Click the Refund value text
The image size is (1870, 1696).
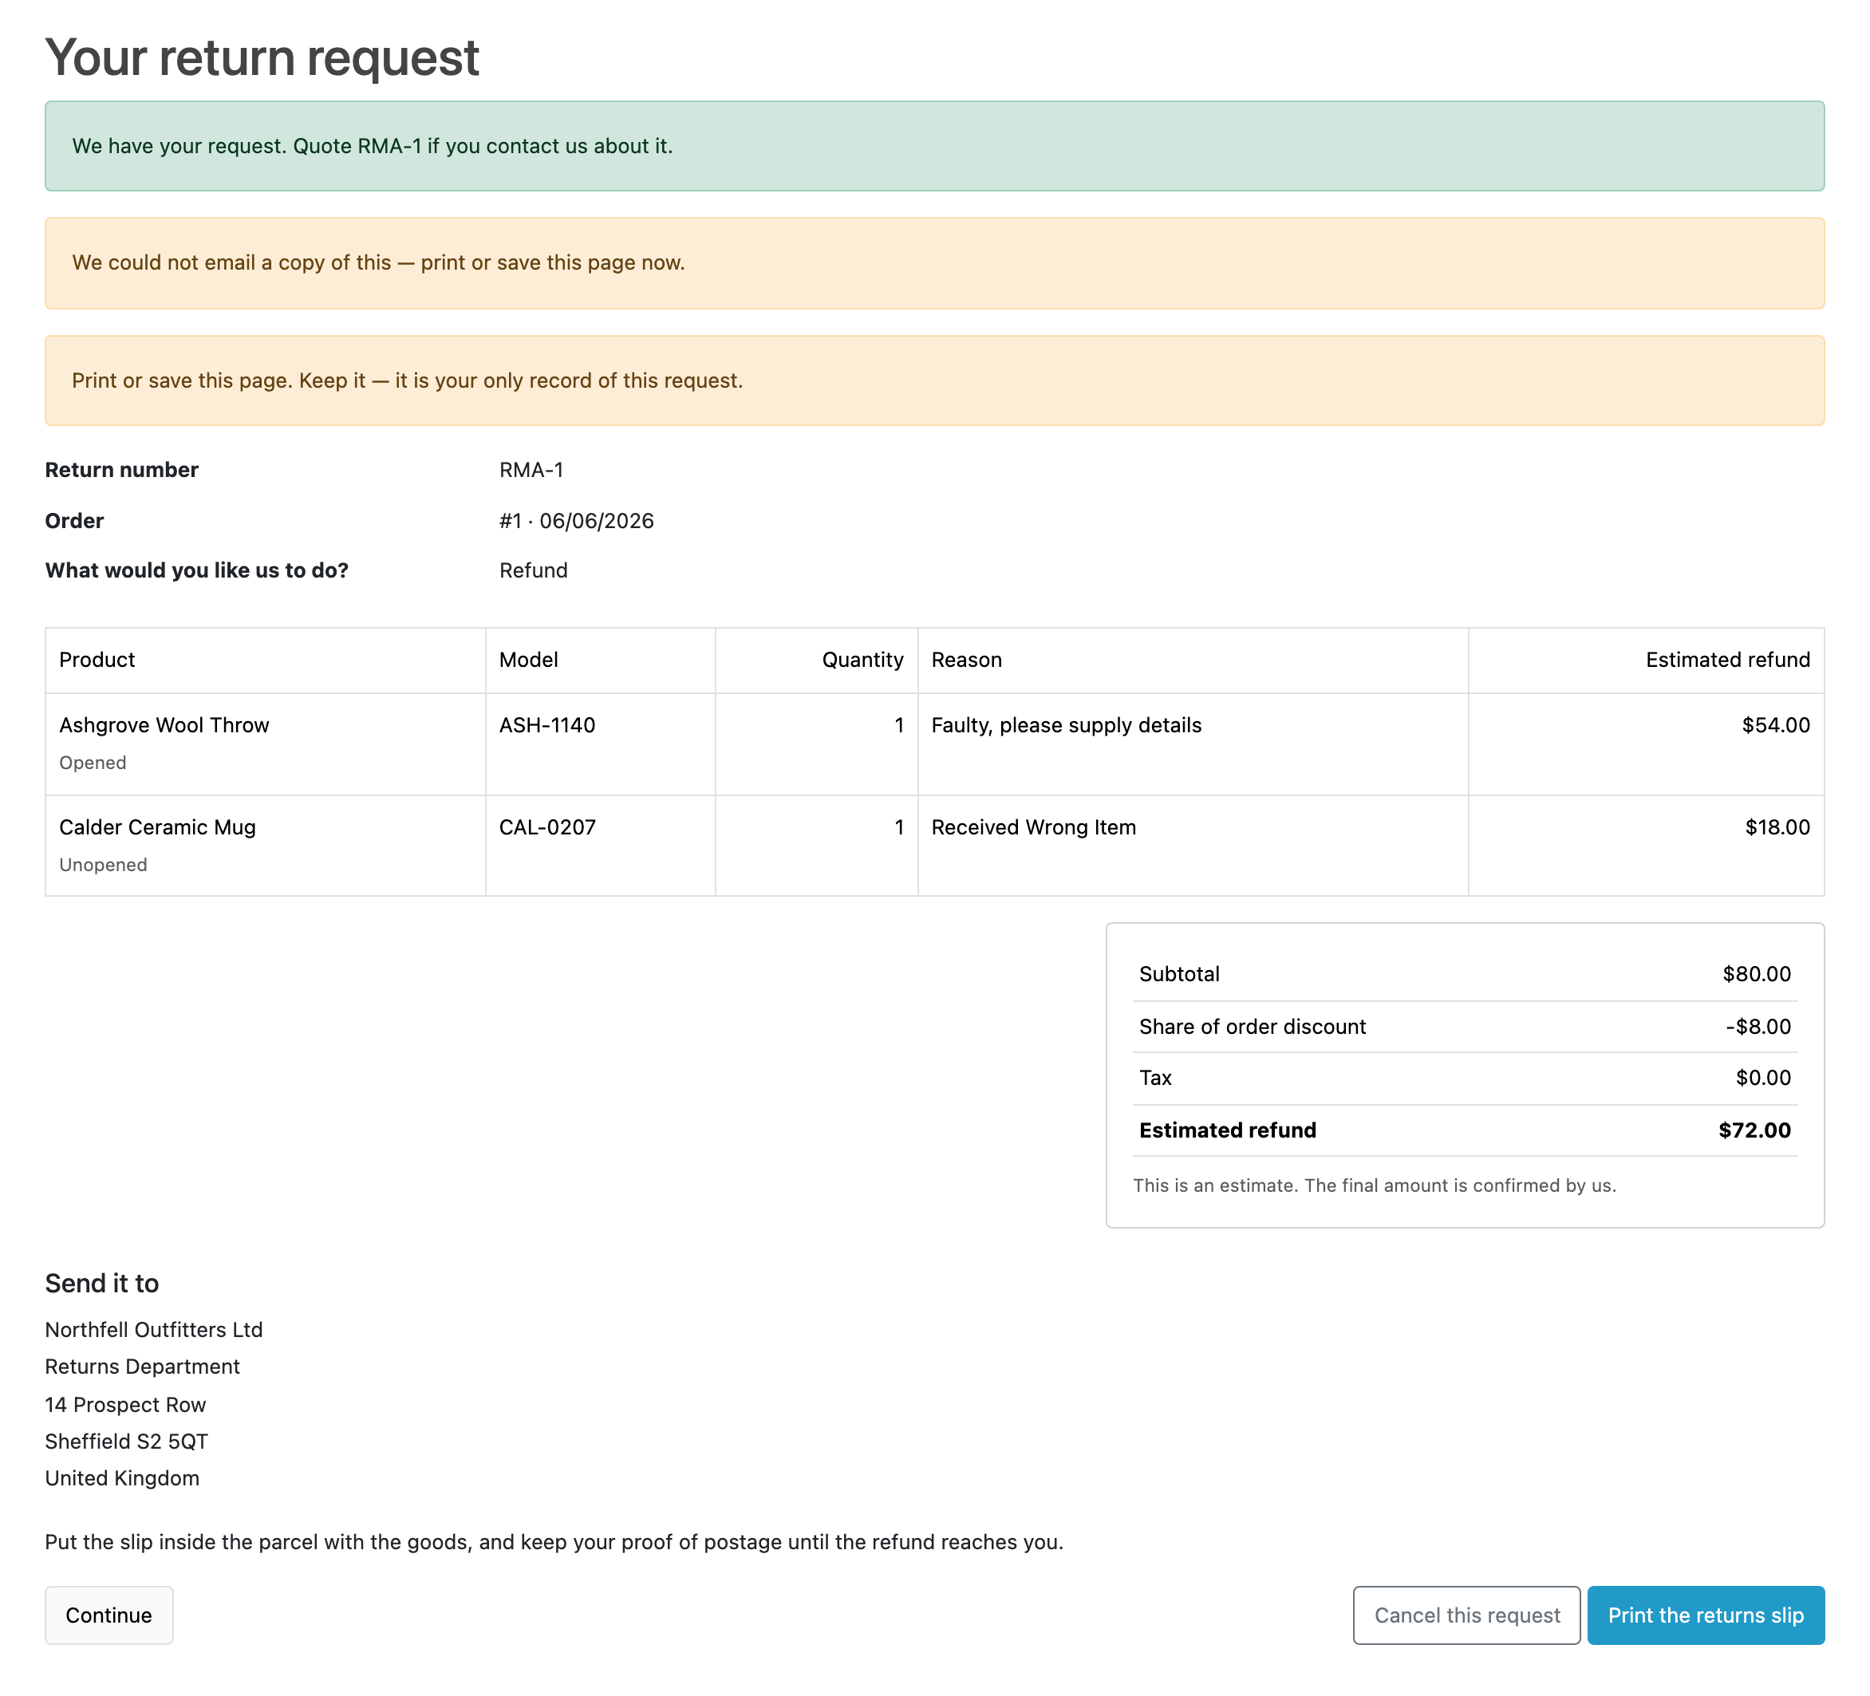point(534,570)
